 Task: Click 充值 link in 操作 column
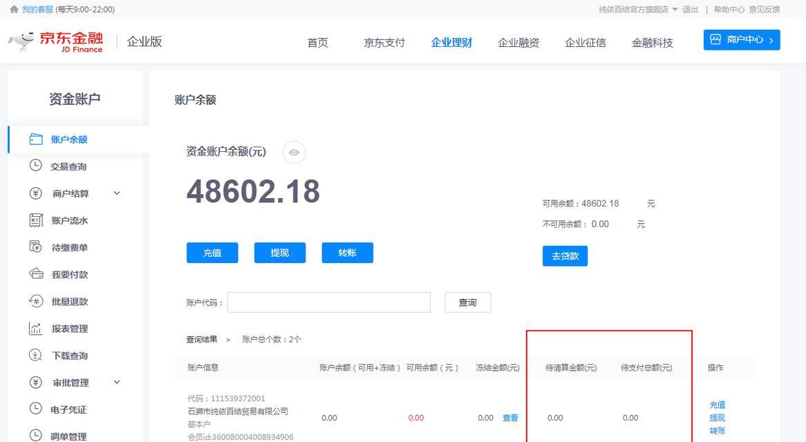pos(717,405)
